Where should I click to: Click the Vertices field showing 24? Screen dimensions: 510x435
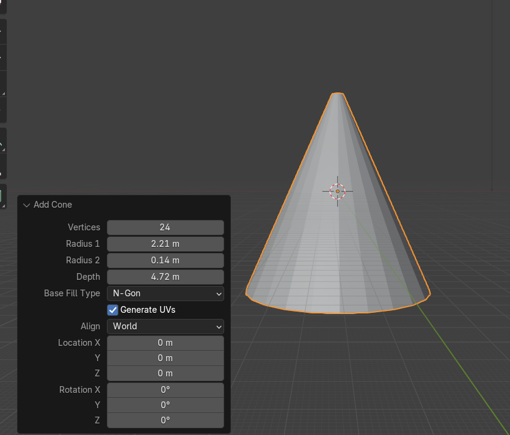tap(165, 227)
